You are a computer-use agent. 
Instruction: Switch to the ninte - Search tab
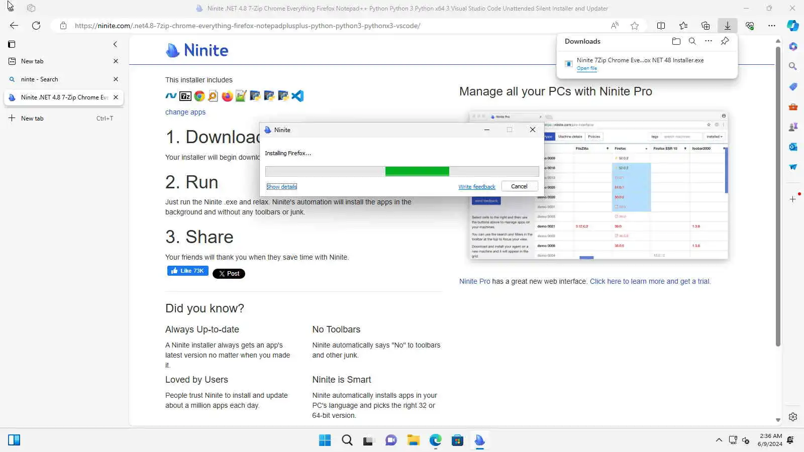(x=64, y=79)
